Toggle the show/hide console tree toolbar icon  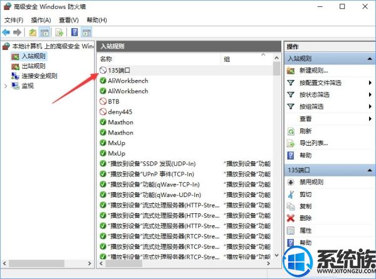[x=44, y=33]
